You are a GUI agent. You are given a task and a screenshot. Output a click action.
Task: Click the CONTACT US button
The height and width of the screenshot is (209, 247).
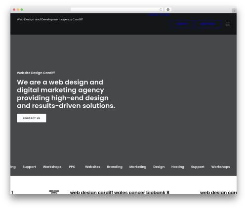tap(32, 118)
